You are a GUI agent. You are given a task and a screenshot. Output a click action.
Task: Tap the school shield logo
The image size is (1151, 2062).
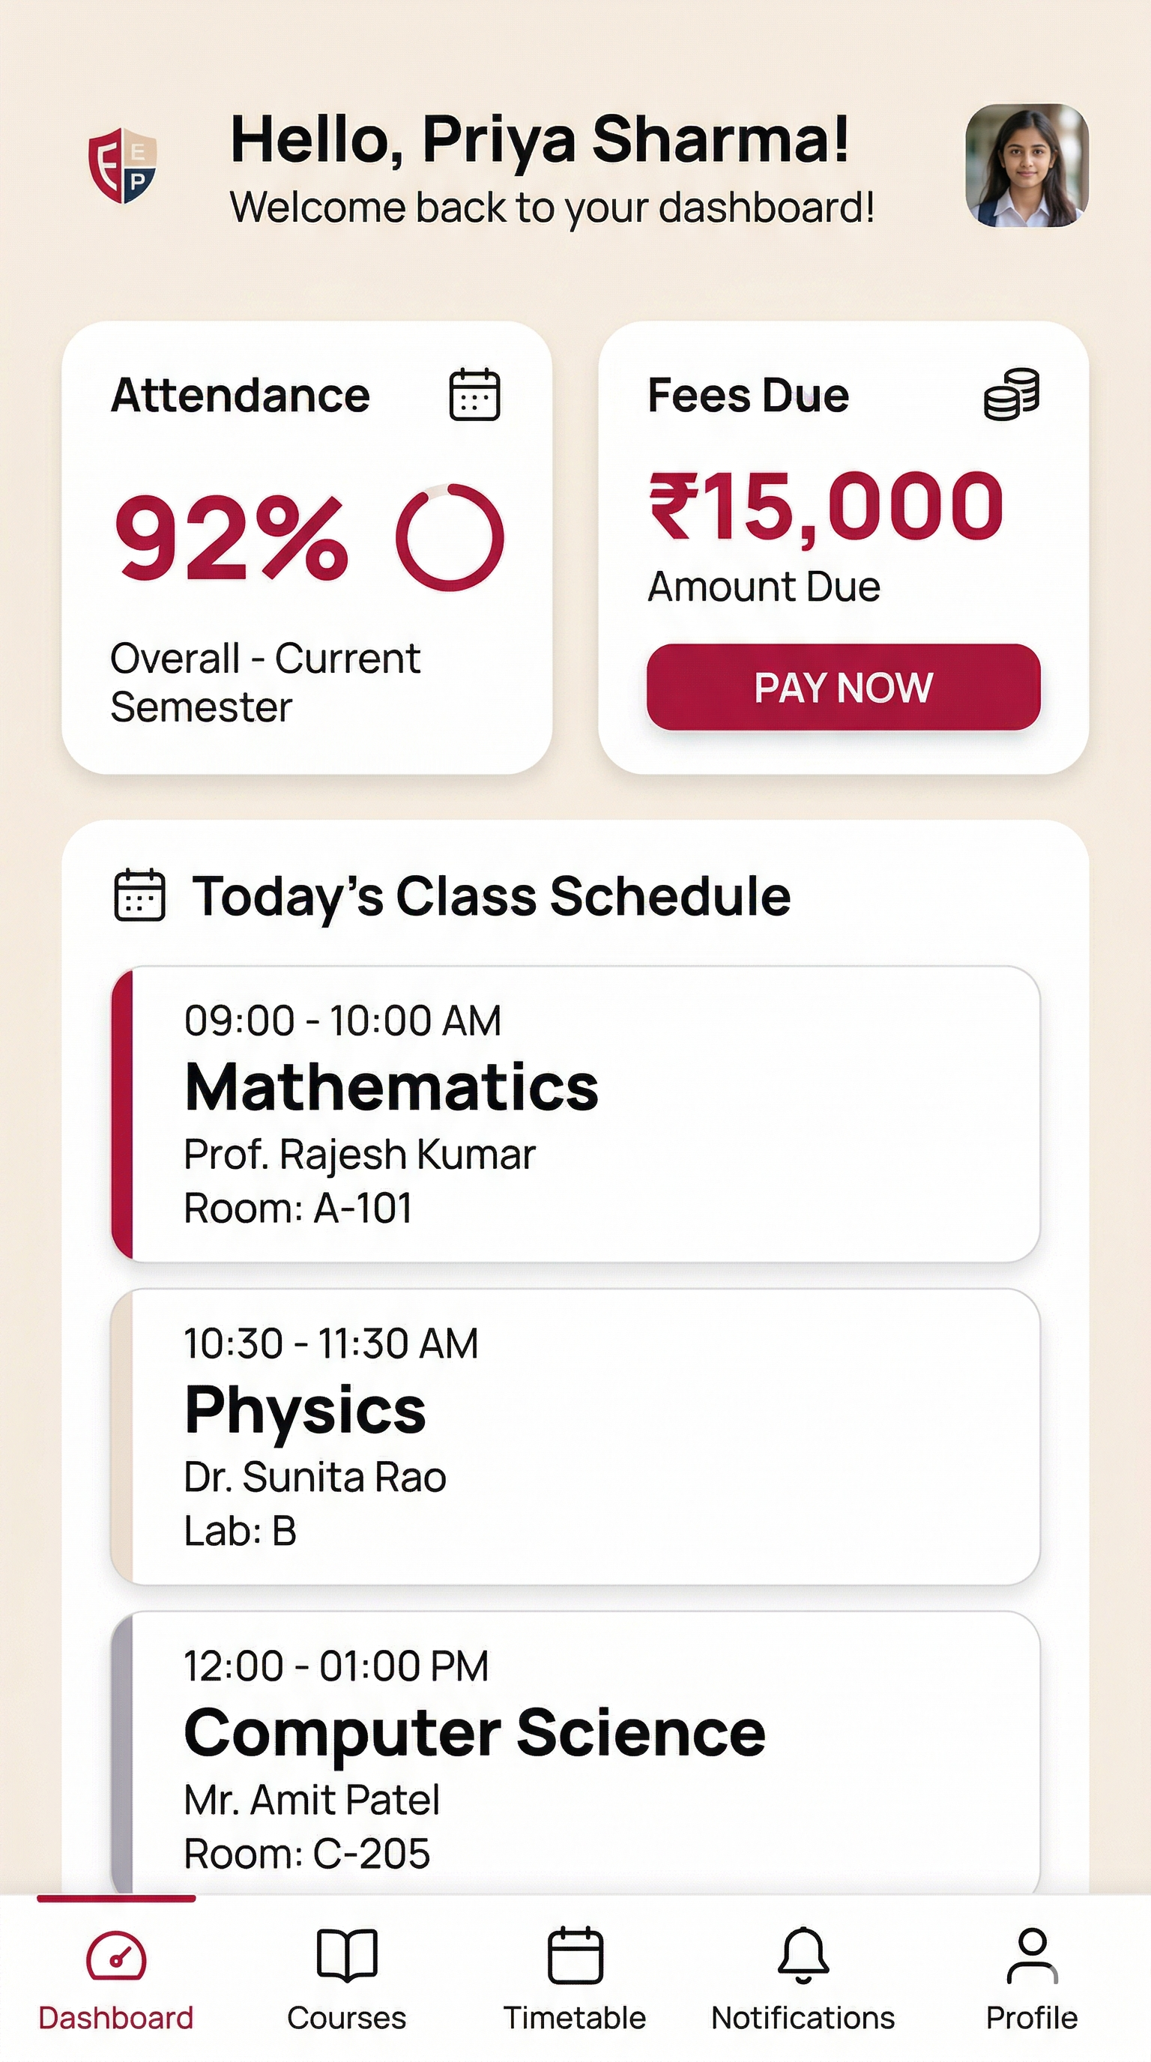(122, 165)
